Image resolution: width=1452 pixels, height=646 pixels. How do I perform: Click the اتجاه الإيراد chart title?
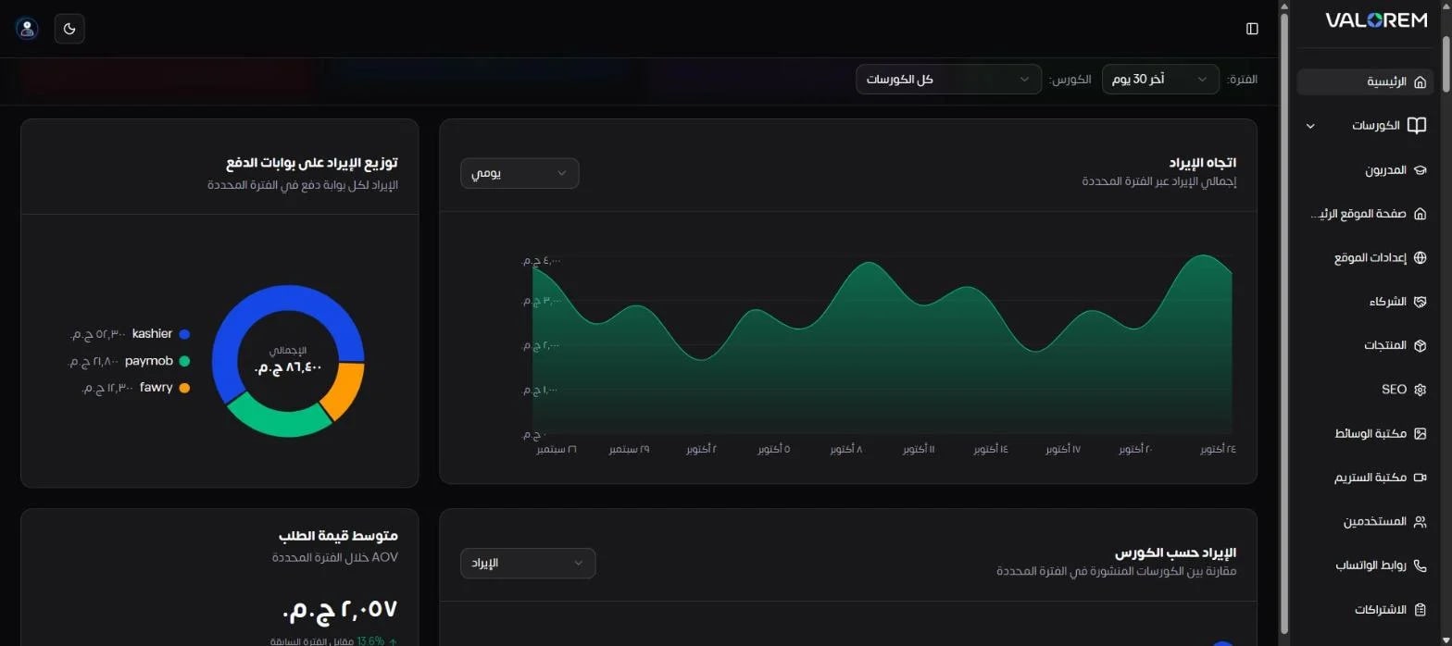(1203, 162)
